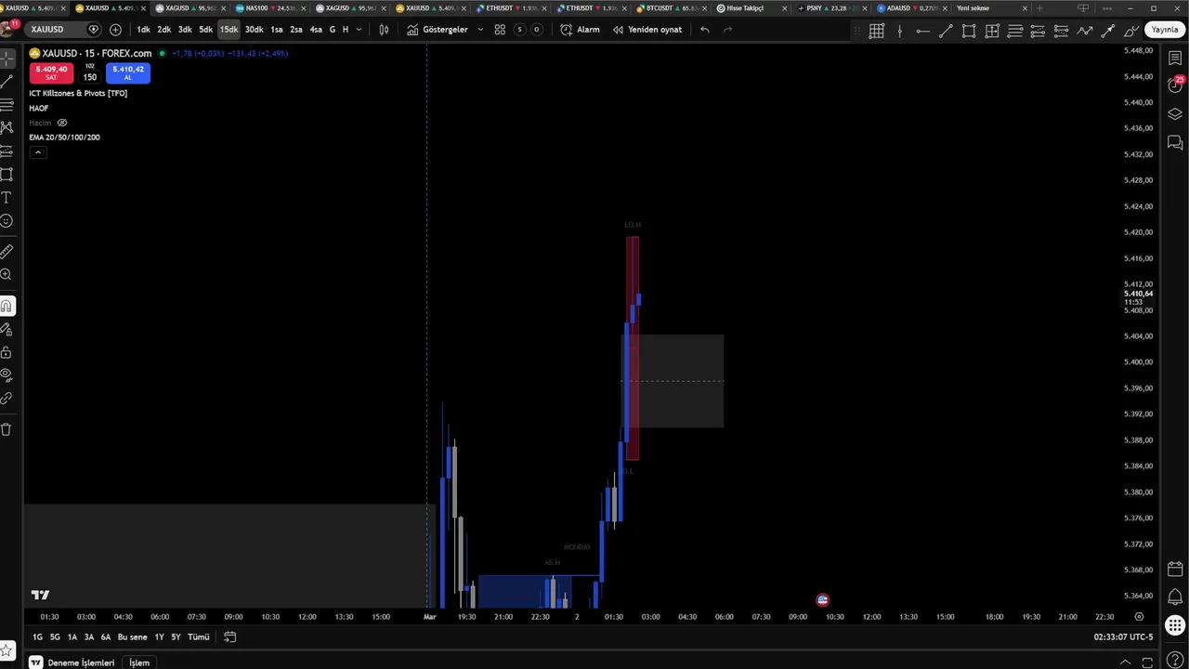Set date range to 1G
The height and width of the screenshot is (669, 1189).
(38, 637)
